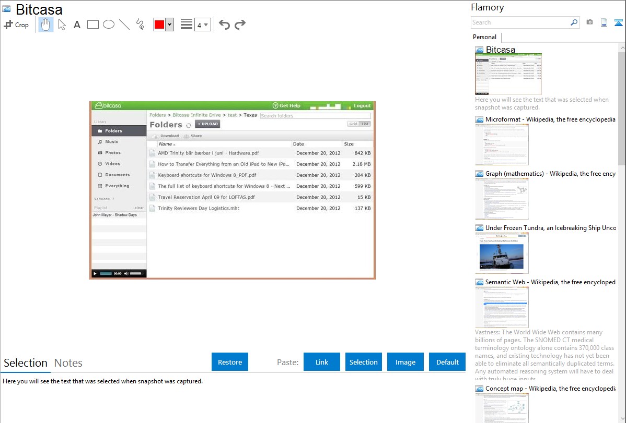
Task: Pick the Ellipse shape tool
Action: coord(109,25)
